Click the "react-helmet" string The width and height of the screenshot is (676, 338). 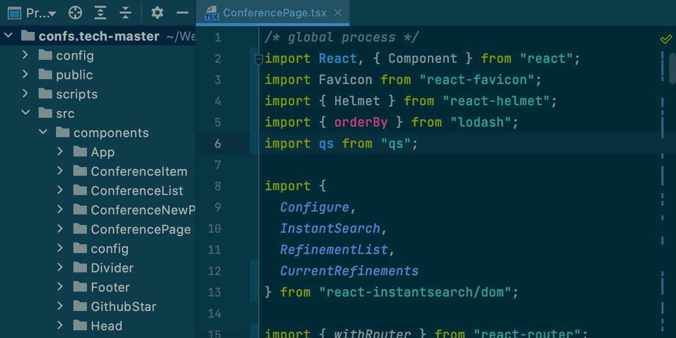[x=497, y=101]
